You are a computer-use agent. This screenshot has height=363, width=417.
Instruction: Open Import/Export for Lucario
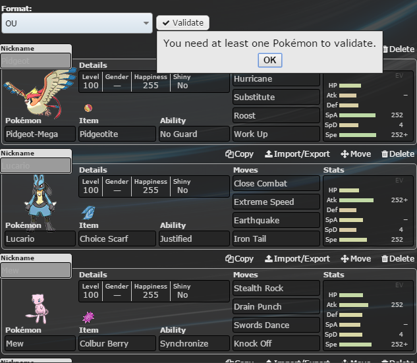tap(297, 154)
